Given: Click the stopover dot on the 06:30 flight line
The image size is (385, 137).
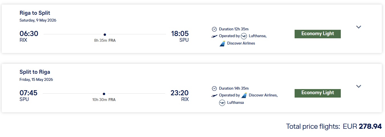Looking at the screenshot, I should click(x=105, y=35).
